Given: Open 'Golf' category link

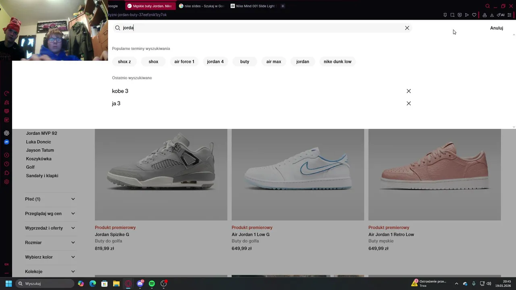Looking at the screenshot, I should pyautogui.click(x=30, y=167).
